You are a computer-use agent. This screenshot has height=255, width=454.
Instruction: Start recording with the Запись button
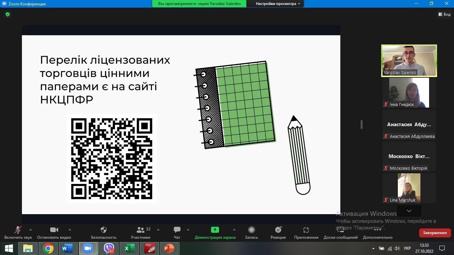(x=251, y=230)
